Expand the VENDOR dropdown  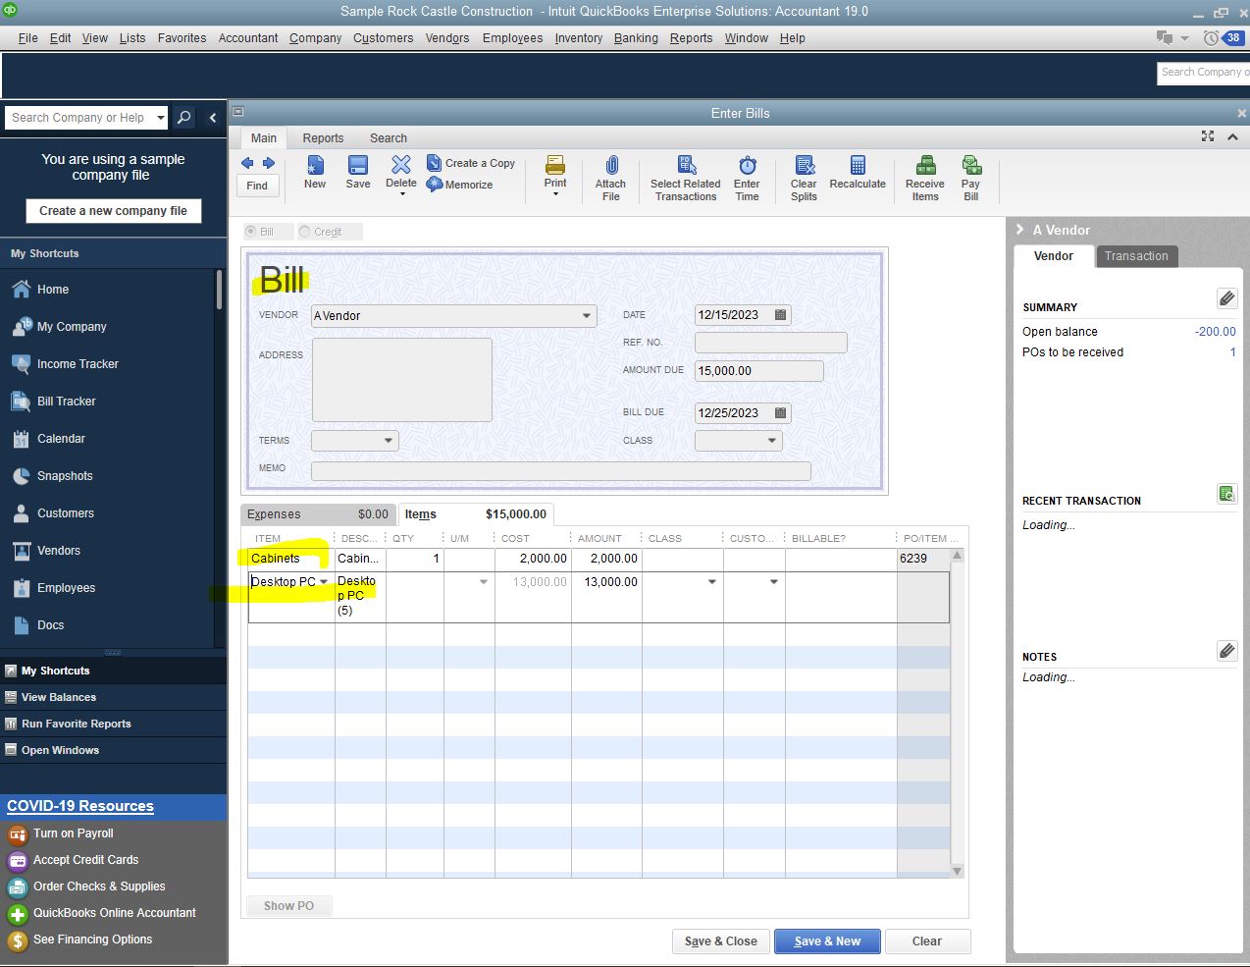(587, 316)
